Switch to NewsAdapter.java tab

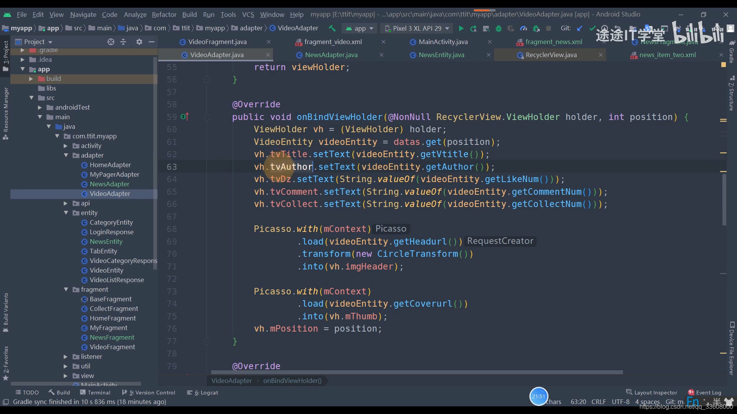pyautogui.click(x=331, y=55)
